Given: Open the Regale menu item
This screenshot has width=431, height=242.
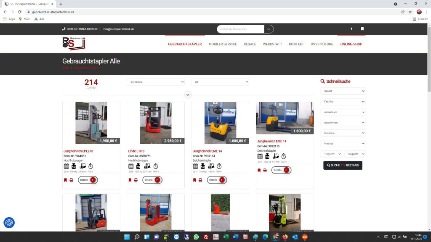Looking at the screenshot, I should click(250, 44).
